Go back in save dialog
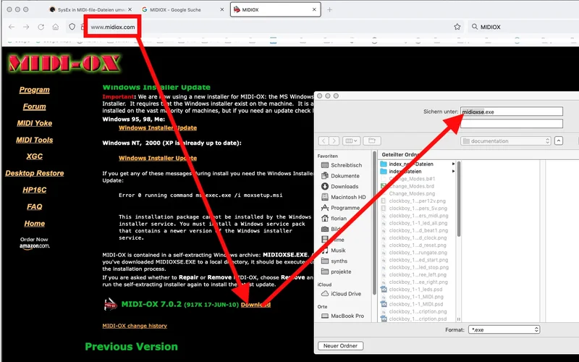This screenshot has width=579, height=362. click(x=324, y=140)
